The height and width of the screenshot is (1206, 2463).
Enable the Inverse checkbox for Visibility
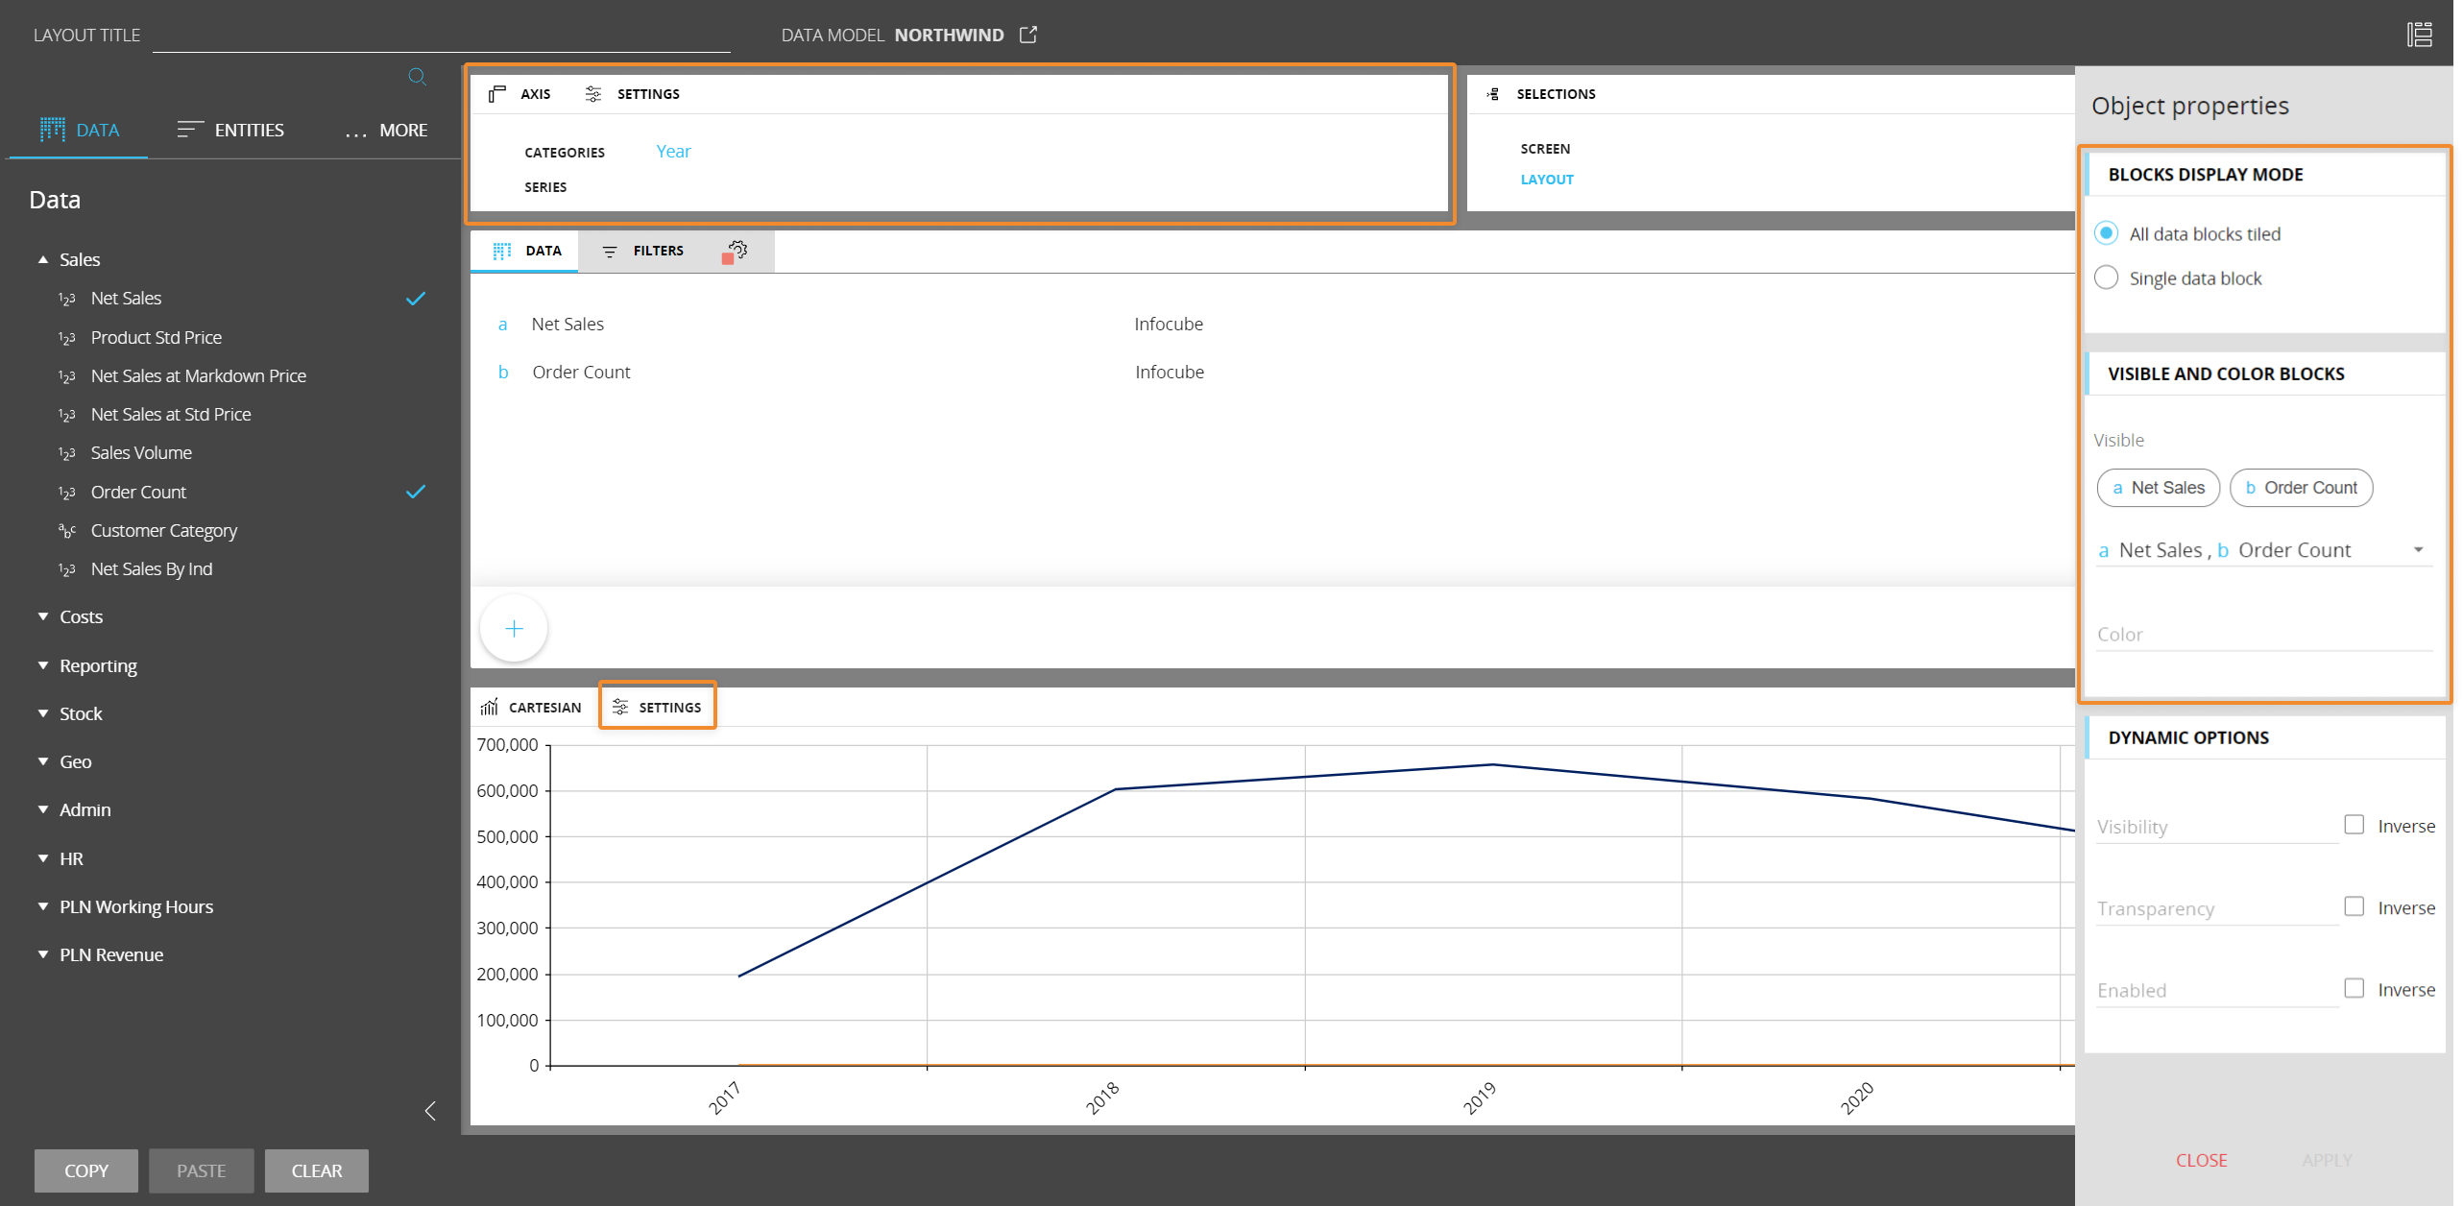(2354, 825)
